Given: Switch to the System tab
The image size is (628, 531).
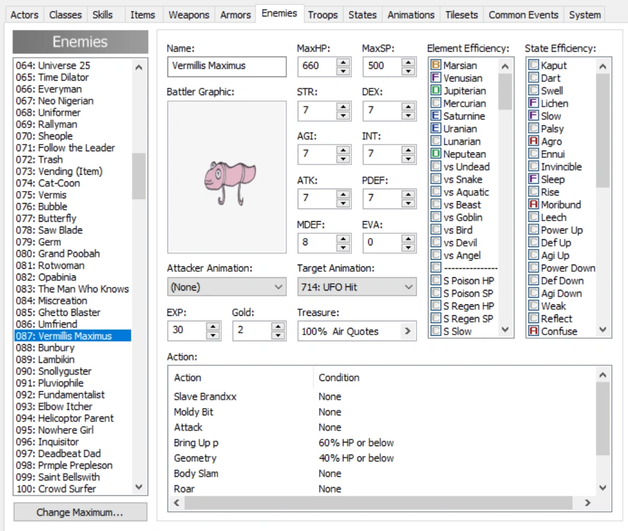Looking at the screenshot, I should point(585,15).
